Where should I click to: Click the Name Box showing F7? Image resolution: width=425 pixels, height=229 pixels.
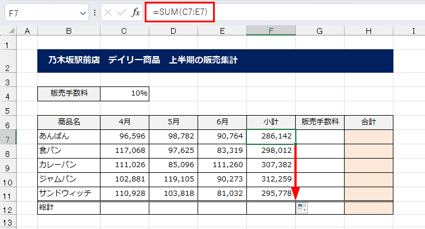(x=47, y=13)
